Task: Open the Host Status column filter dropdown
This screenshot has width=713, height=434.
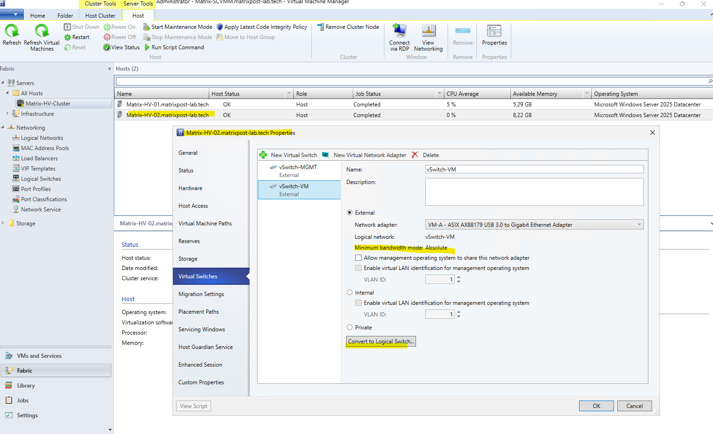Action: coord(289,93)
